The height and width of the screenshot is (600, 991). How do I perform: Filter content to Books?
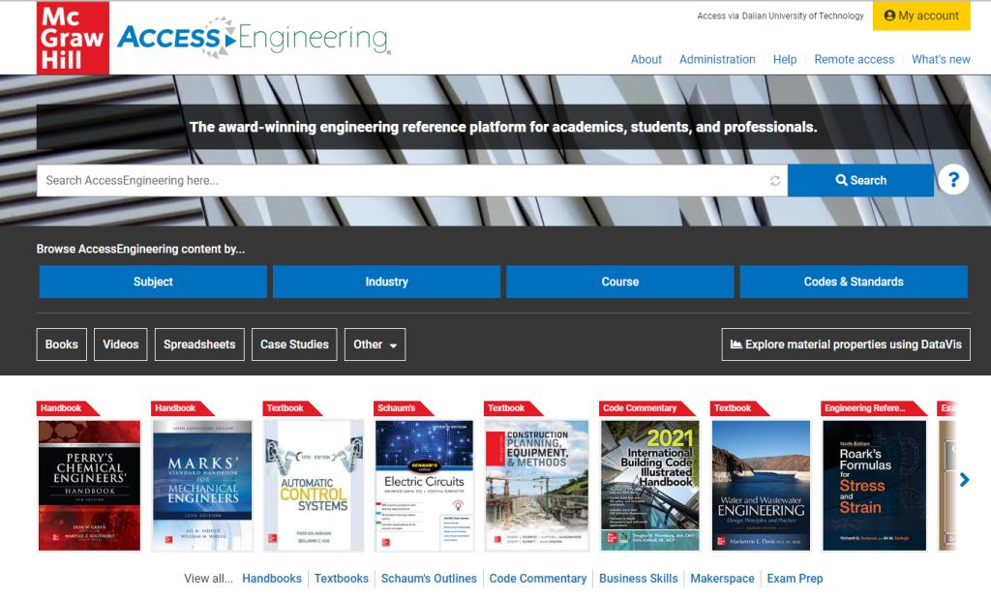[61, 345]
